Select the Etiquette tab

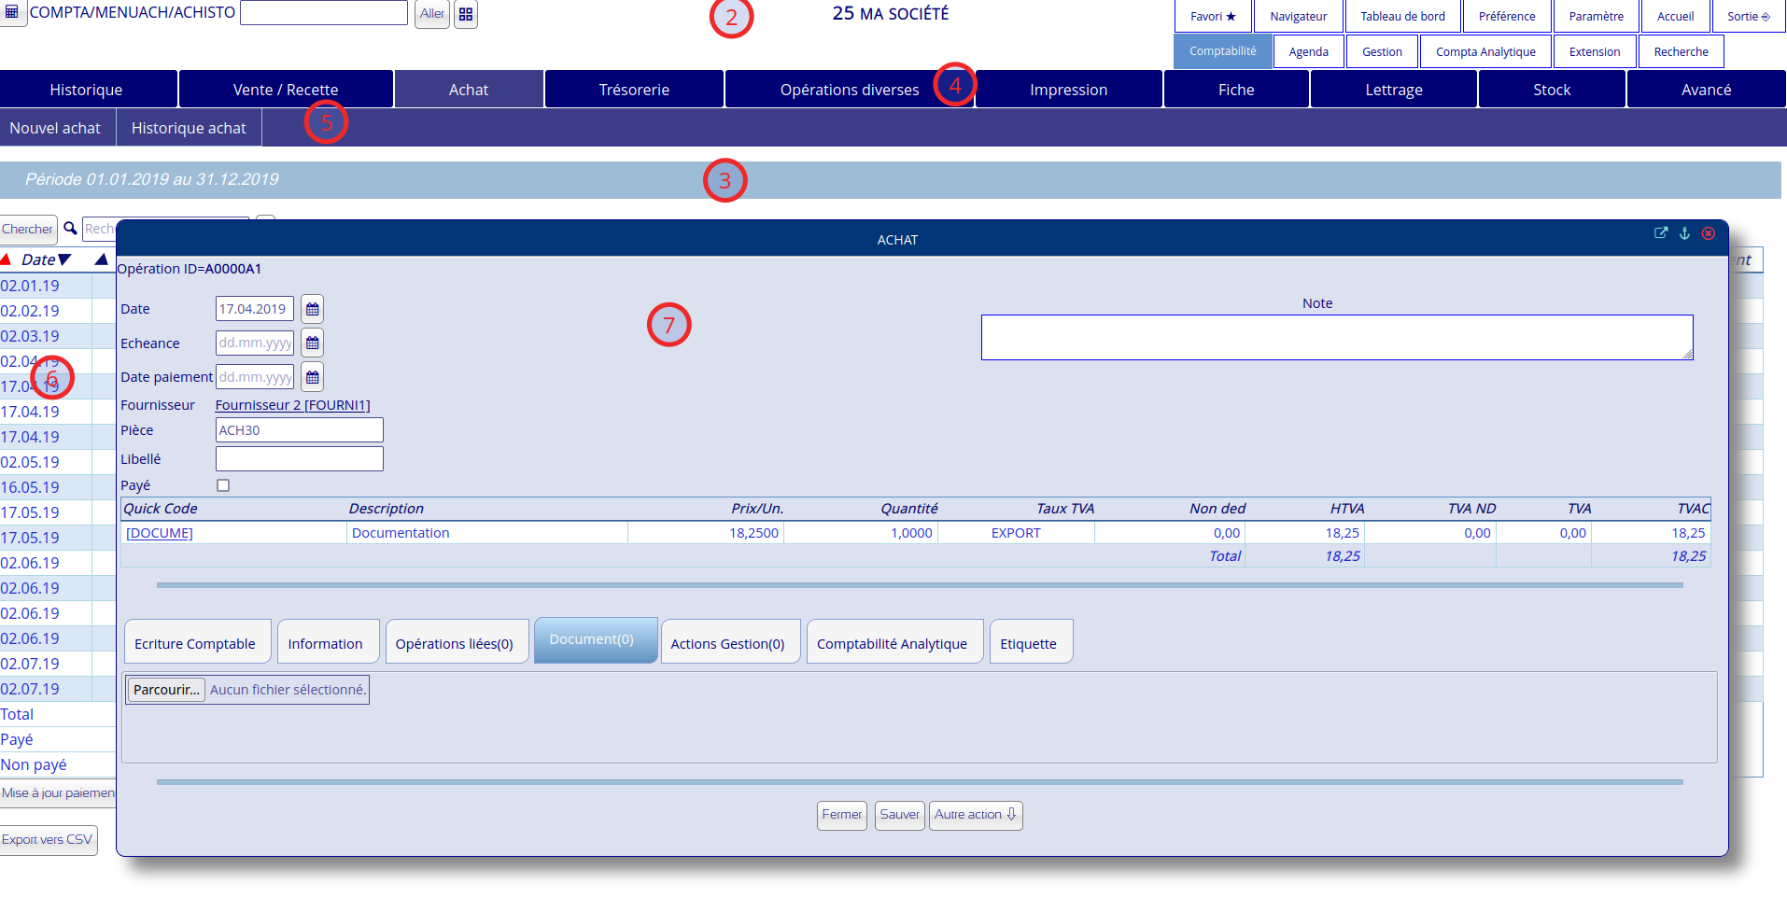(x=1029, y=643)
